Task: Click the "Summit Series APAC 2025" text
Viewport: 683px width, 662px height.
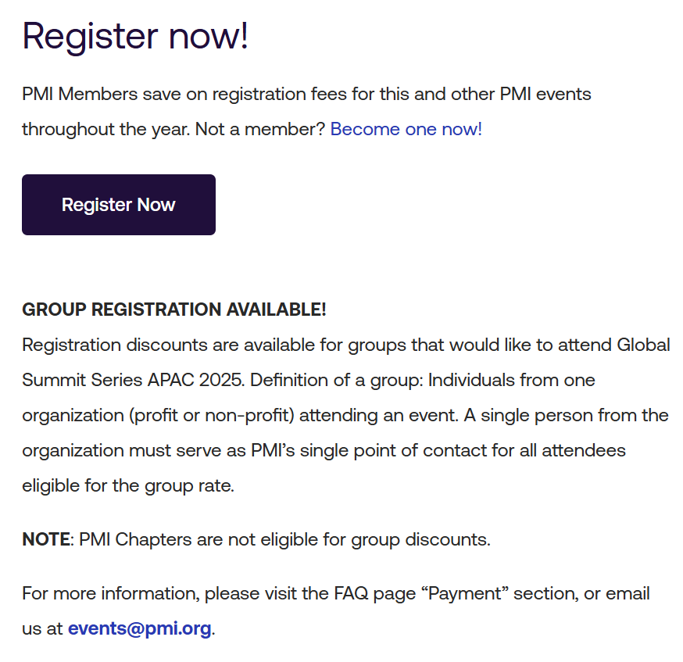Action: point(132,381)
